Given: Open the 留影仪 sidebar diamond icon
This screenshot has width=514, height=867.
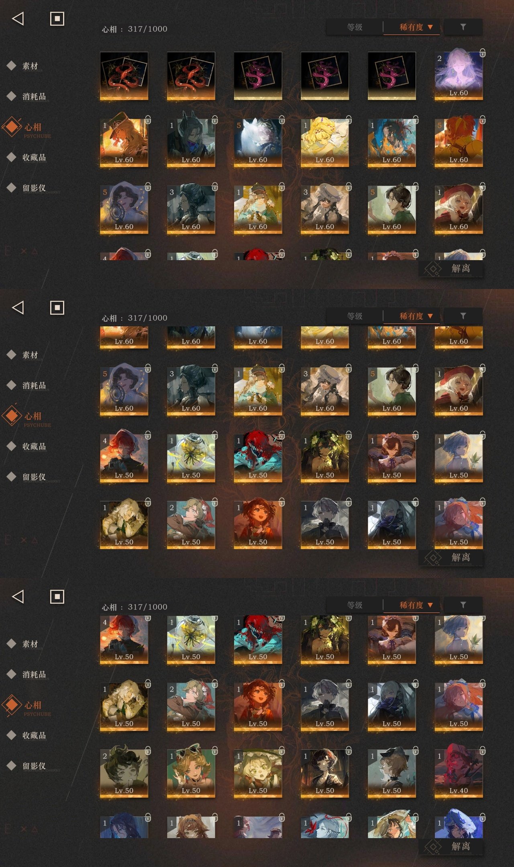Looking at the screenshot, I should click(x=12, y=187).
